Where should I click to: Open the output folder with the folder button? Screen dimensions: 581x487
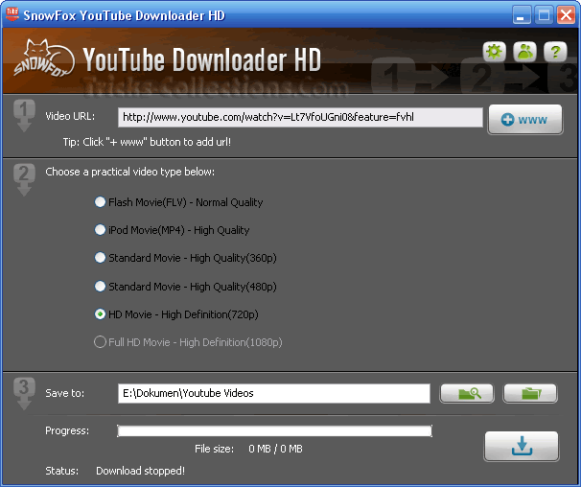(530, 393)
